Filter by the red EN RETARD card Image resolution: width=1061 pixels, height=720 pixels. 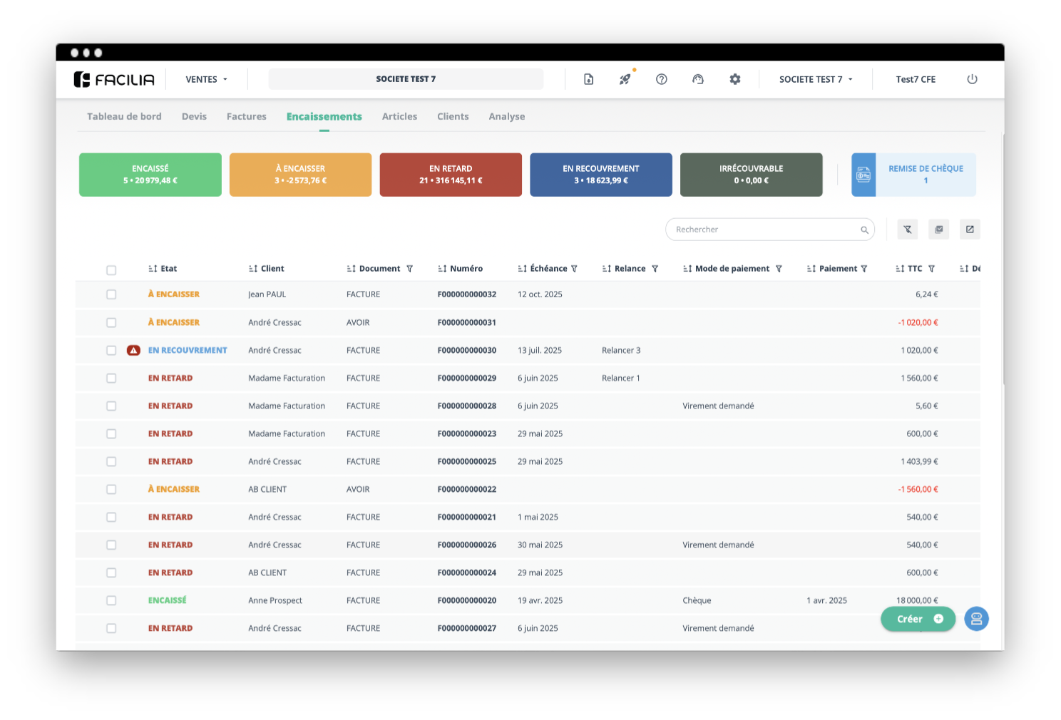(451, 175)
